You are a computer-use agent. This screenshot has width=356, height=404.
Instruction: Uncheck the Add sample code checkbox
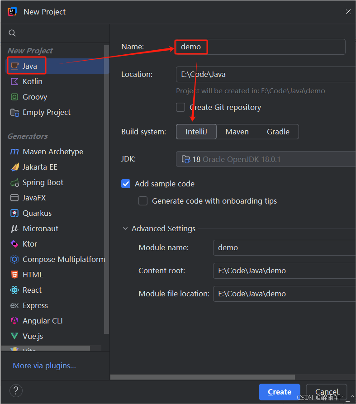pyautogui.click(x=126, y=184)
